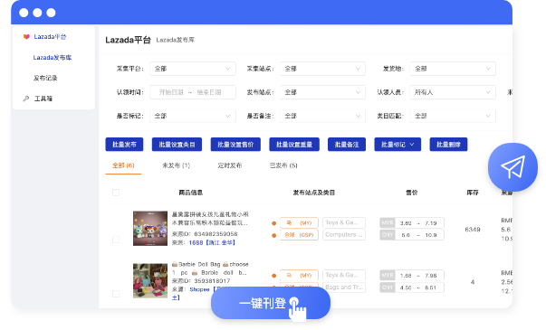The width and height of the screenshot is (546, 330).
Task: Expand the 发货地 dropdown
Action: (453, 69)
